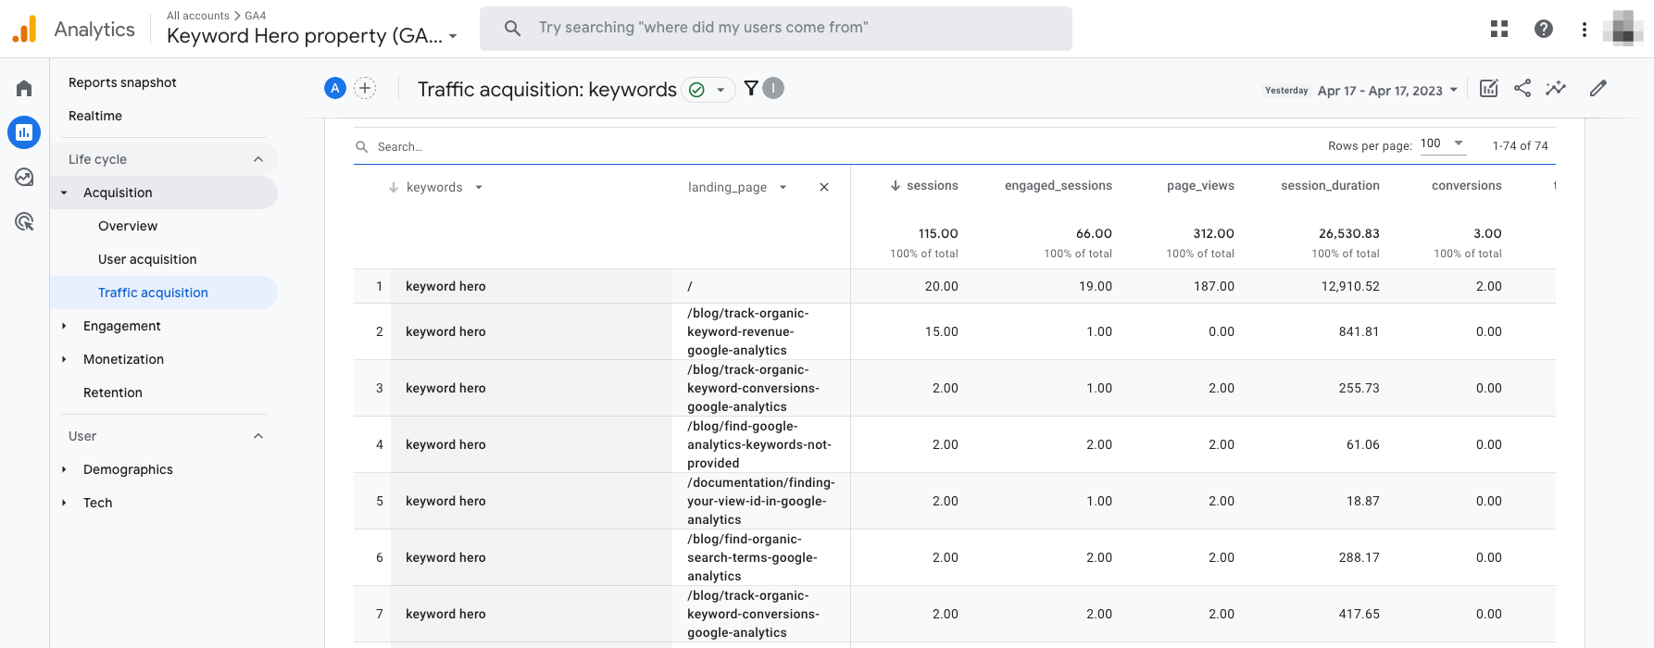Open the date range Apr 17 dropdown
Viewport: 1654px width, 648px height.
point(1387,90)
